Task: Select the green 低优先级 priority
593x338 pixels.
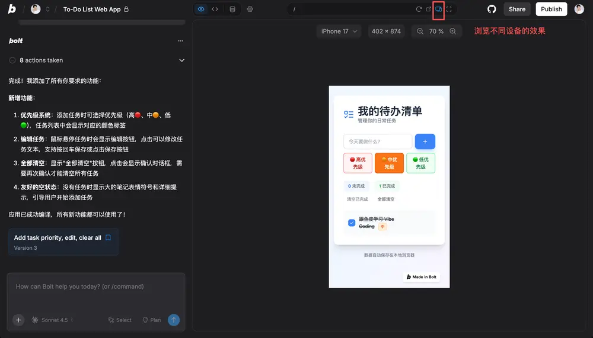Action: [420, 163]
